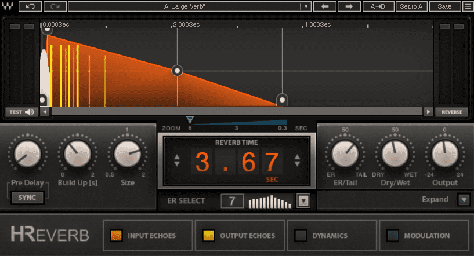Image resolution: width=474 pixels, height=256 pixels.
Task: Select the pre-delay handle at bottom left
Action: click(x=42, y=99)
